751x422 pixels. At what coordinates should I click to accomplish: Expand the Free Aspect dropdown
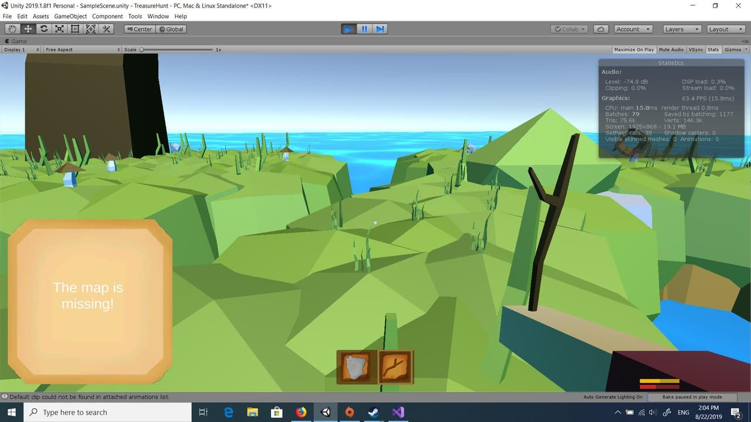(82, 50)
